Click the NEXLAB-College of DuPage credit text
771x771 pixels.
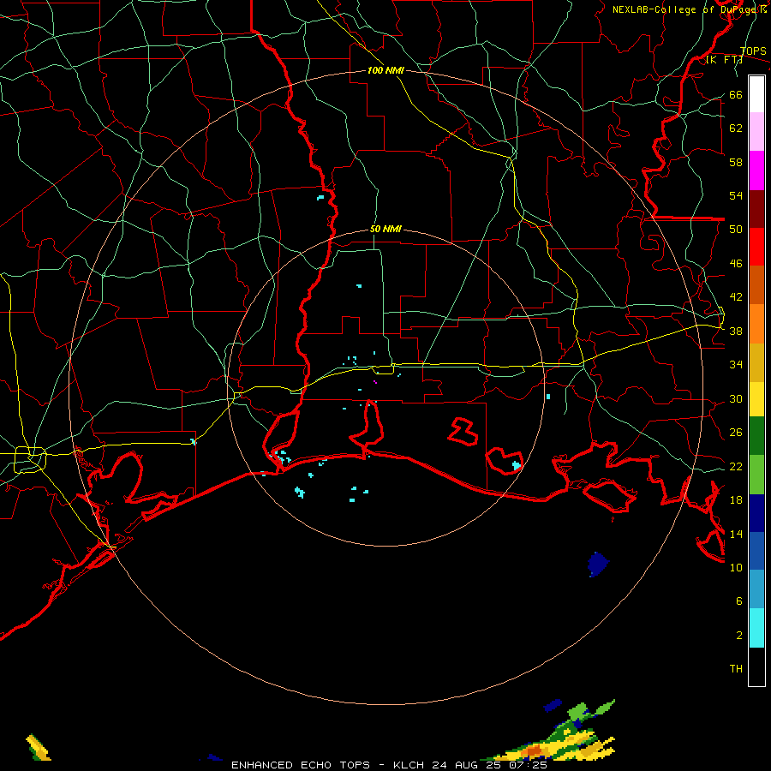(690, 9)
